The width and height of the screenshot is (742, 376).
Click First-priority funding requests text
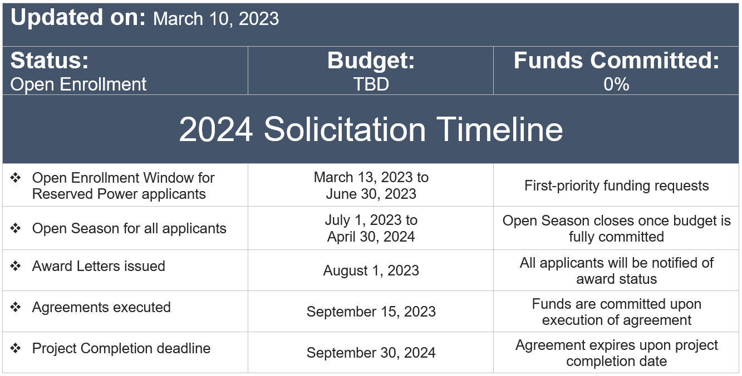[x=616, y=186]
